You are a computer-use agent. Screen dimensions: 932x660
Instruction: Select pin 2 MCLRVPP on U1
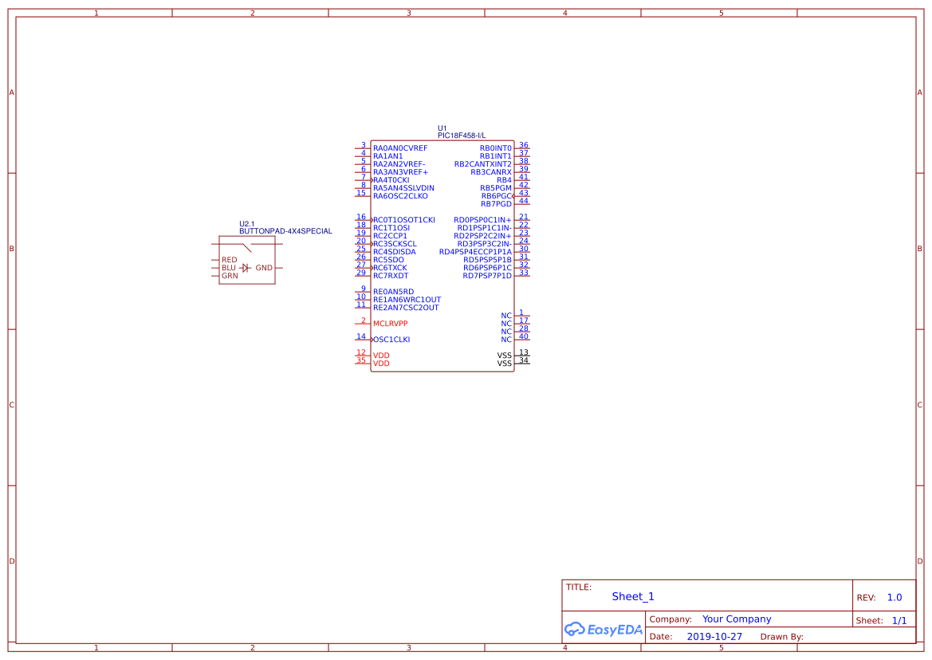click(x=390, y=324)
